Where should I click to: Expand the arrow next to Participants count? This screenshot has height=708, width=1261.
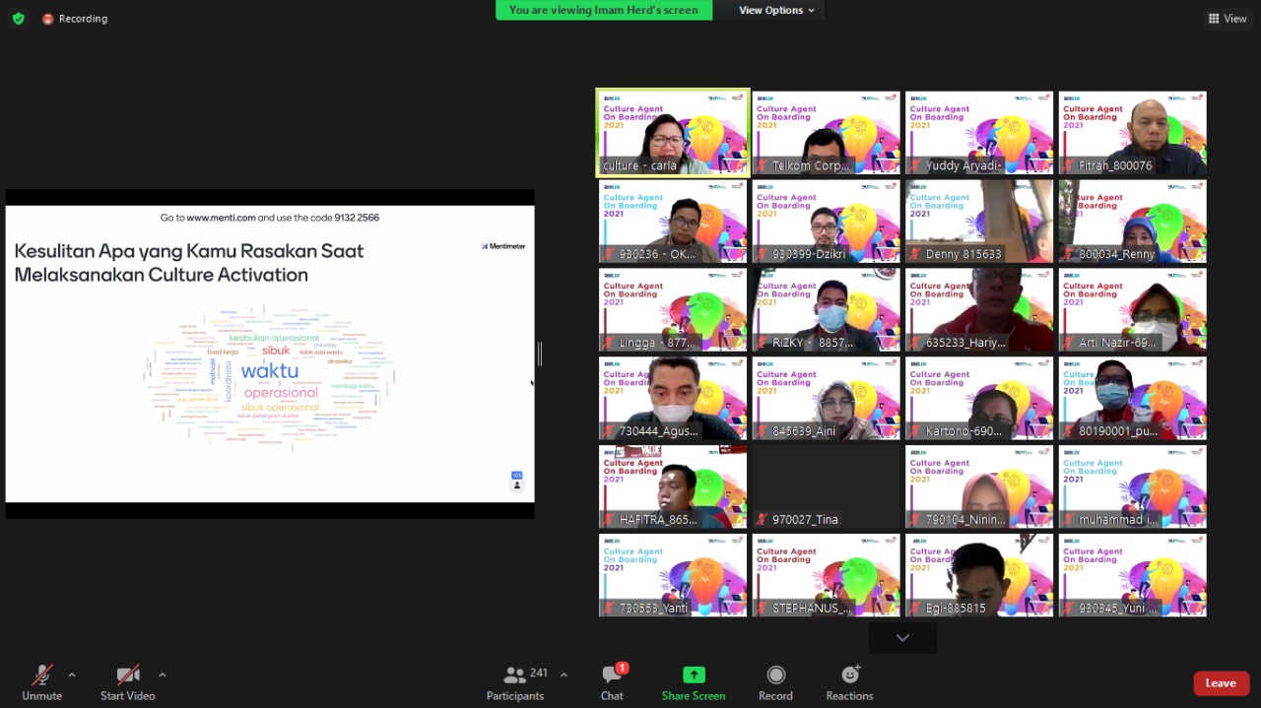click(564, 676)
